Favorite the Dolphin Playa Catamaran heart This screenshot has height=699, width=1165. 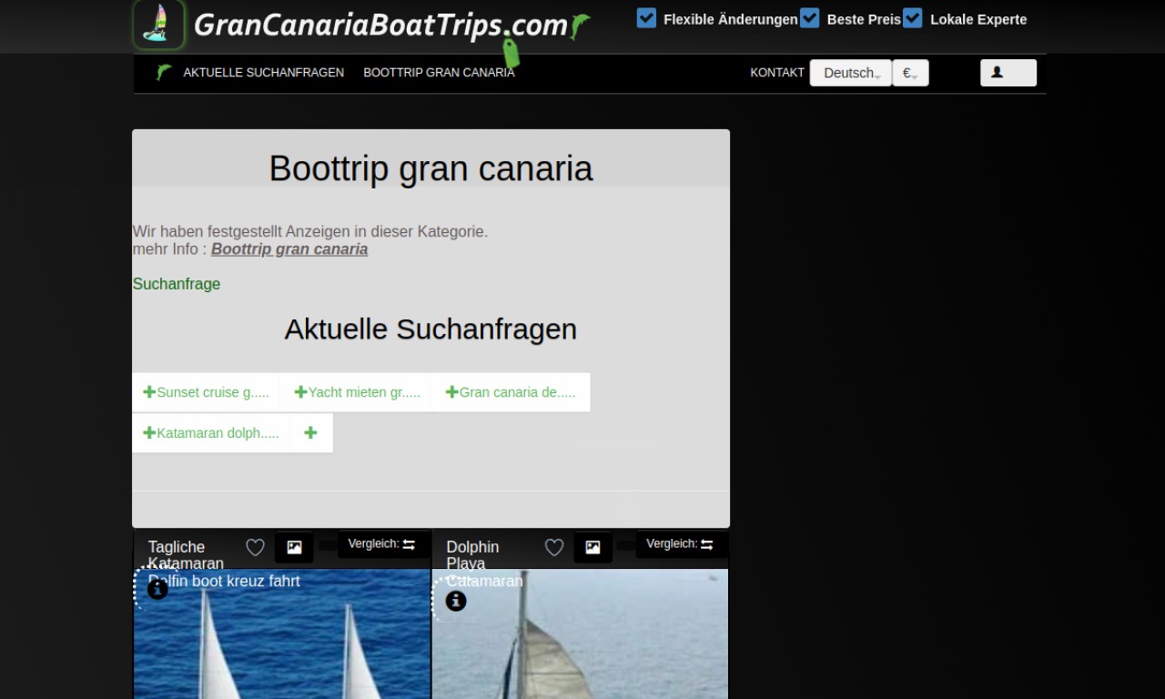coord(554,547)
